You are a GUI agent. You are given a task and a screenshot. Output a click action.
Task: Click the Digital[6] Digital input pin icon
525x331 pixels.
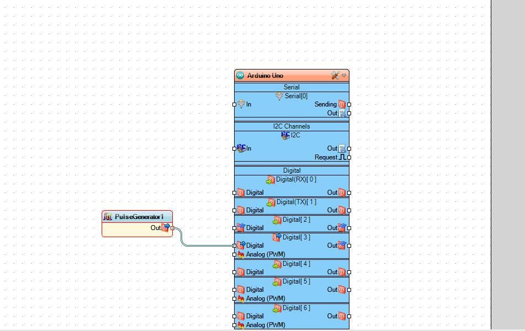pos(241,316)
